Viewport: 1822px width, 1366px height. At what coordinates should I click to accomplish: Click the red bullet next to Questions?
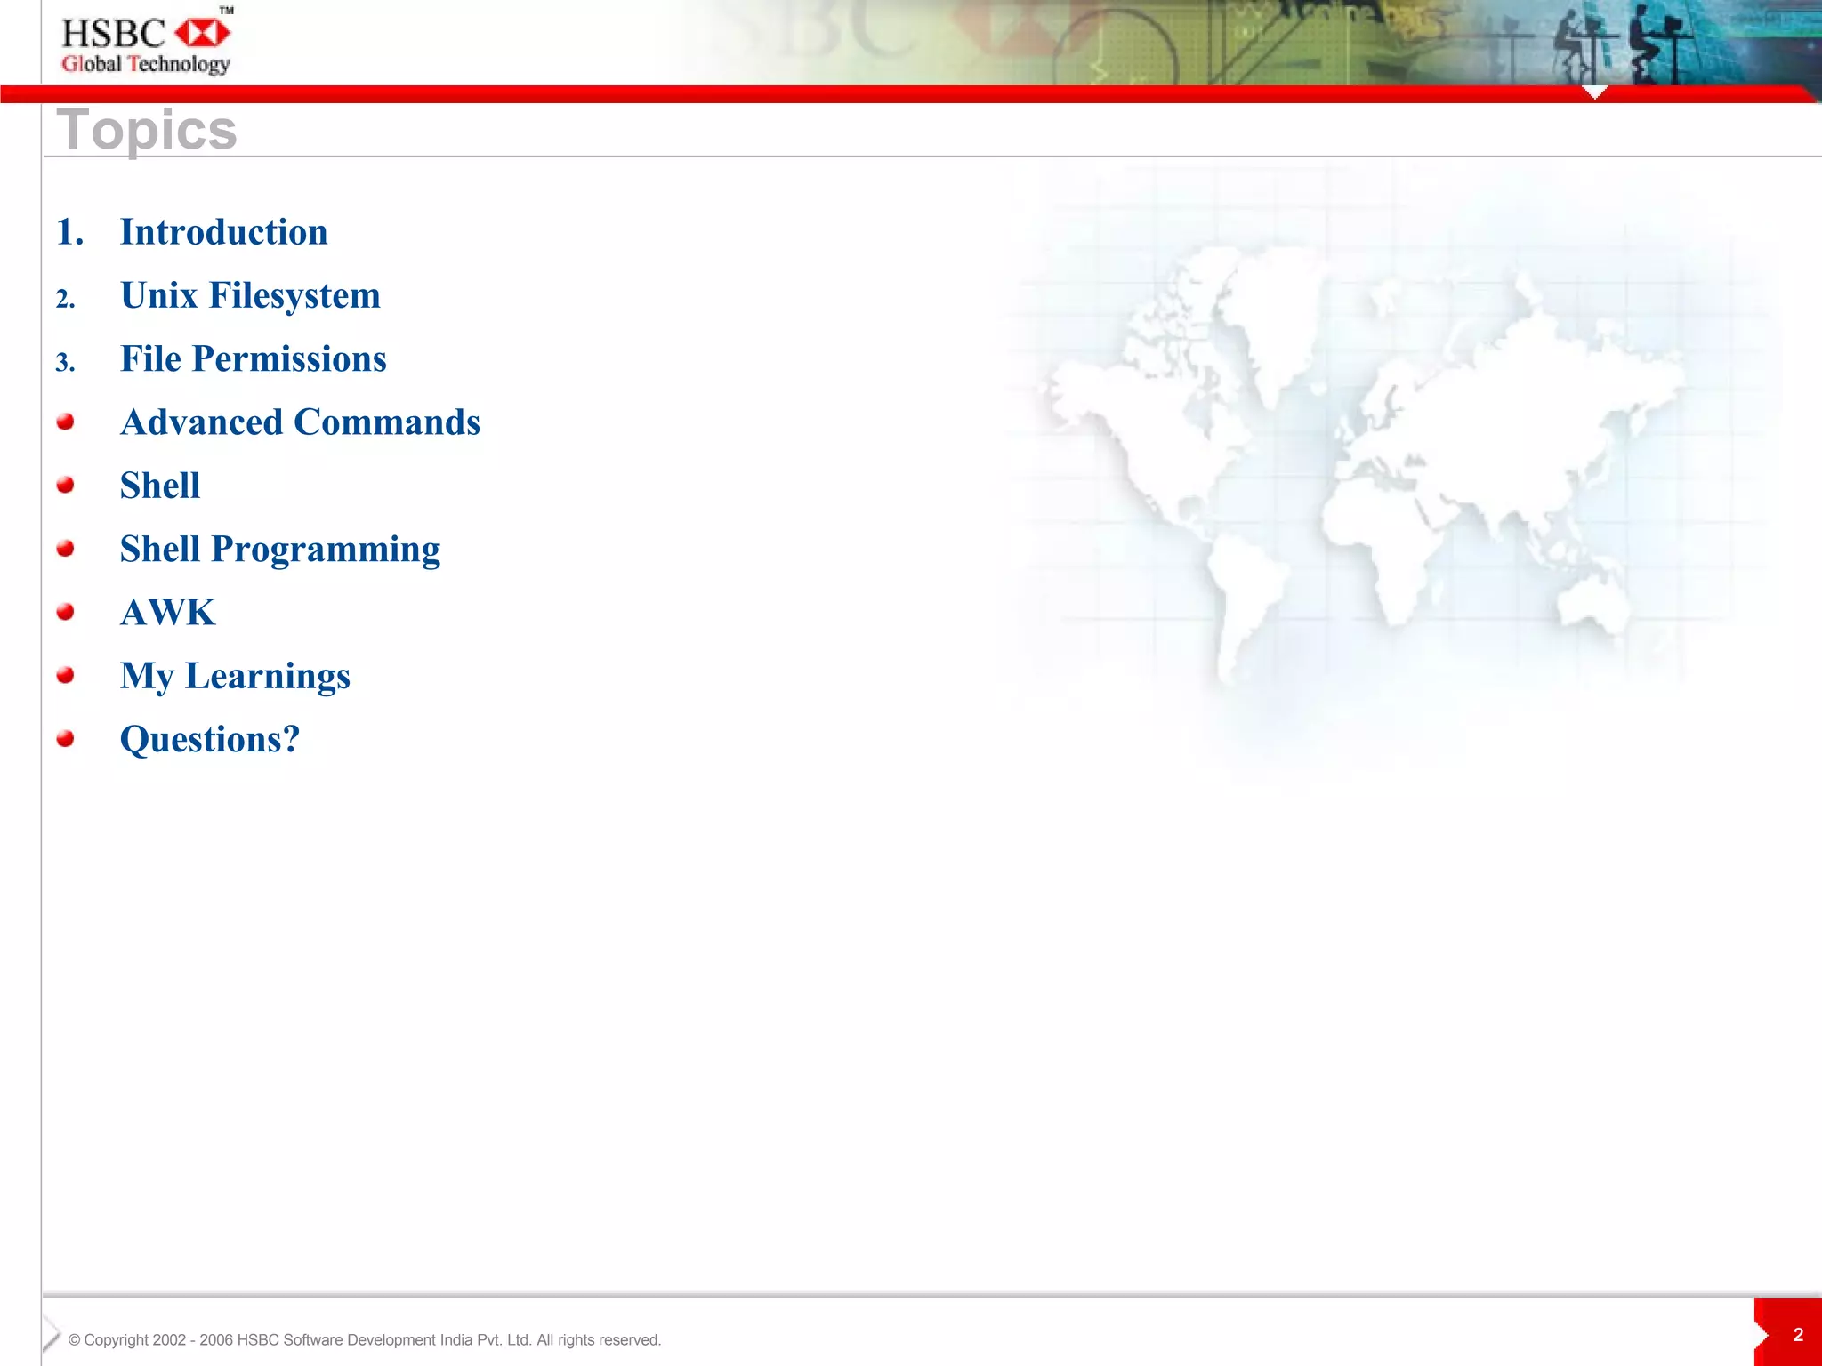pyautogui.click(x=65, y=739)
